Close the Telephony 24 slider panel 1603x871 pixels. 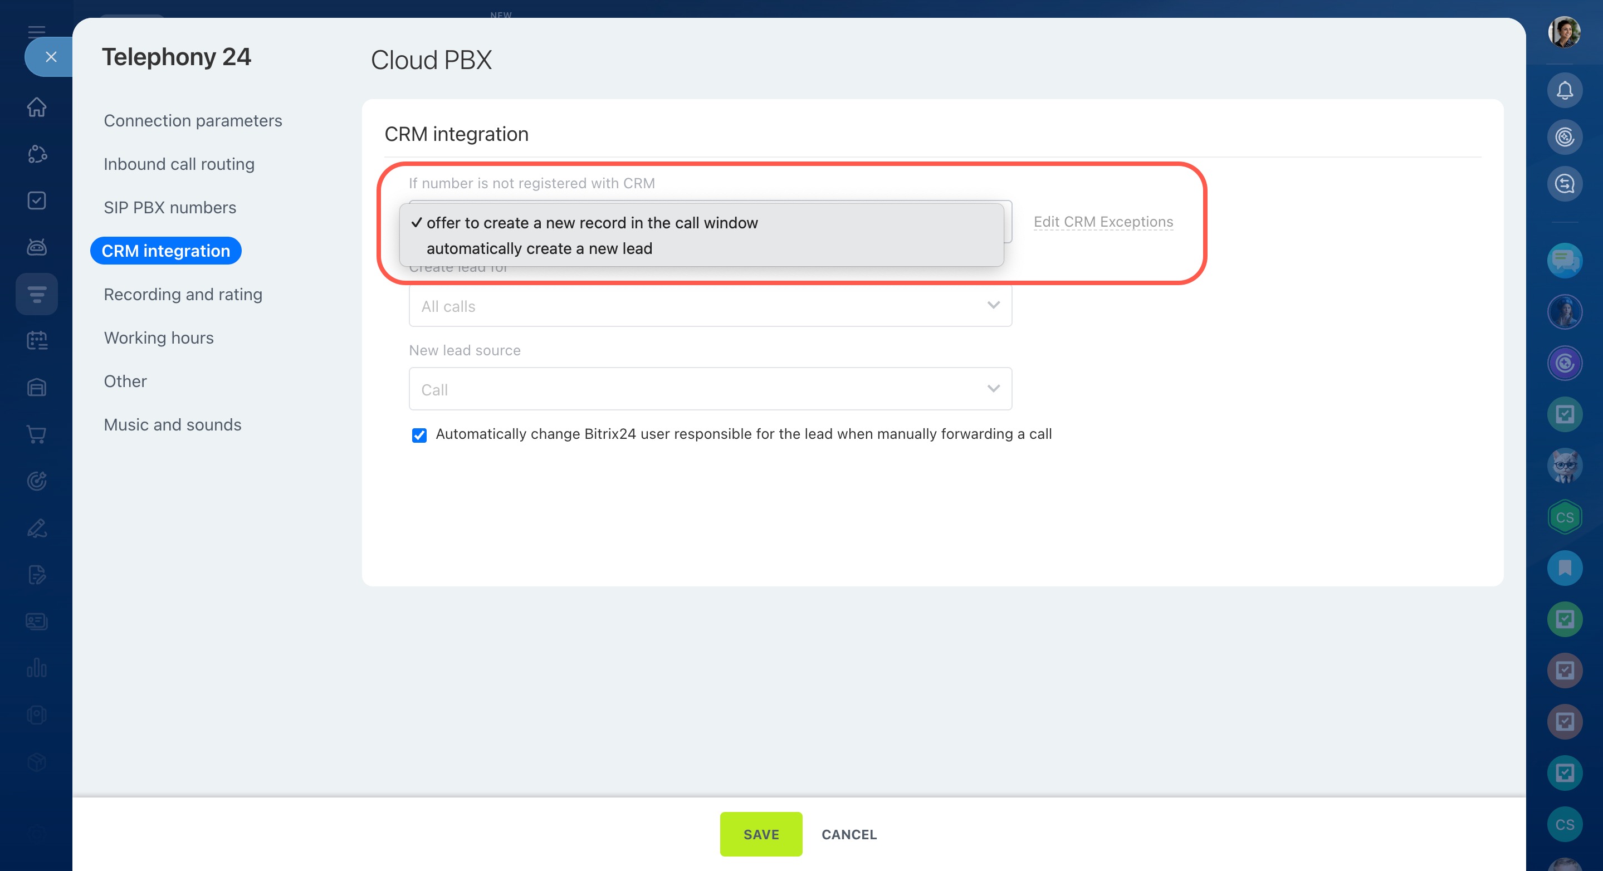click(51, 57)
